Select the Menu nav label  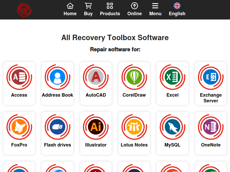[155, 13]
